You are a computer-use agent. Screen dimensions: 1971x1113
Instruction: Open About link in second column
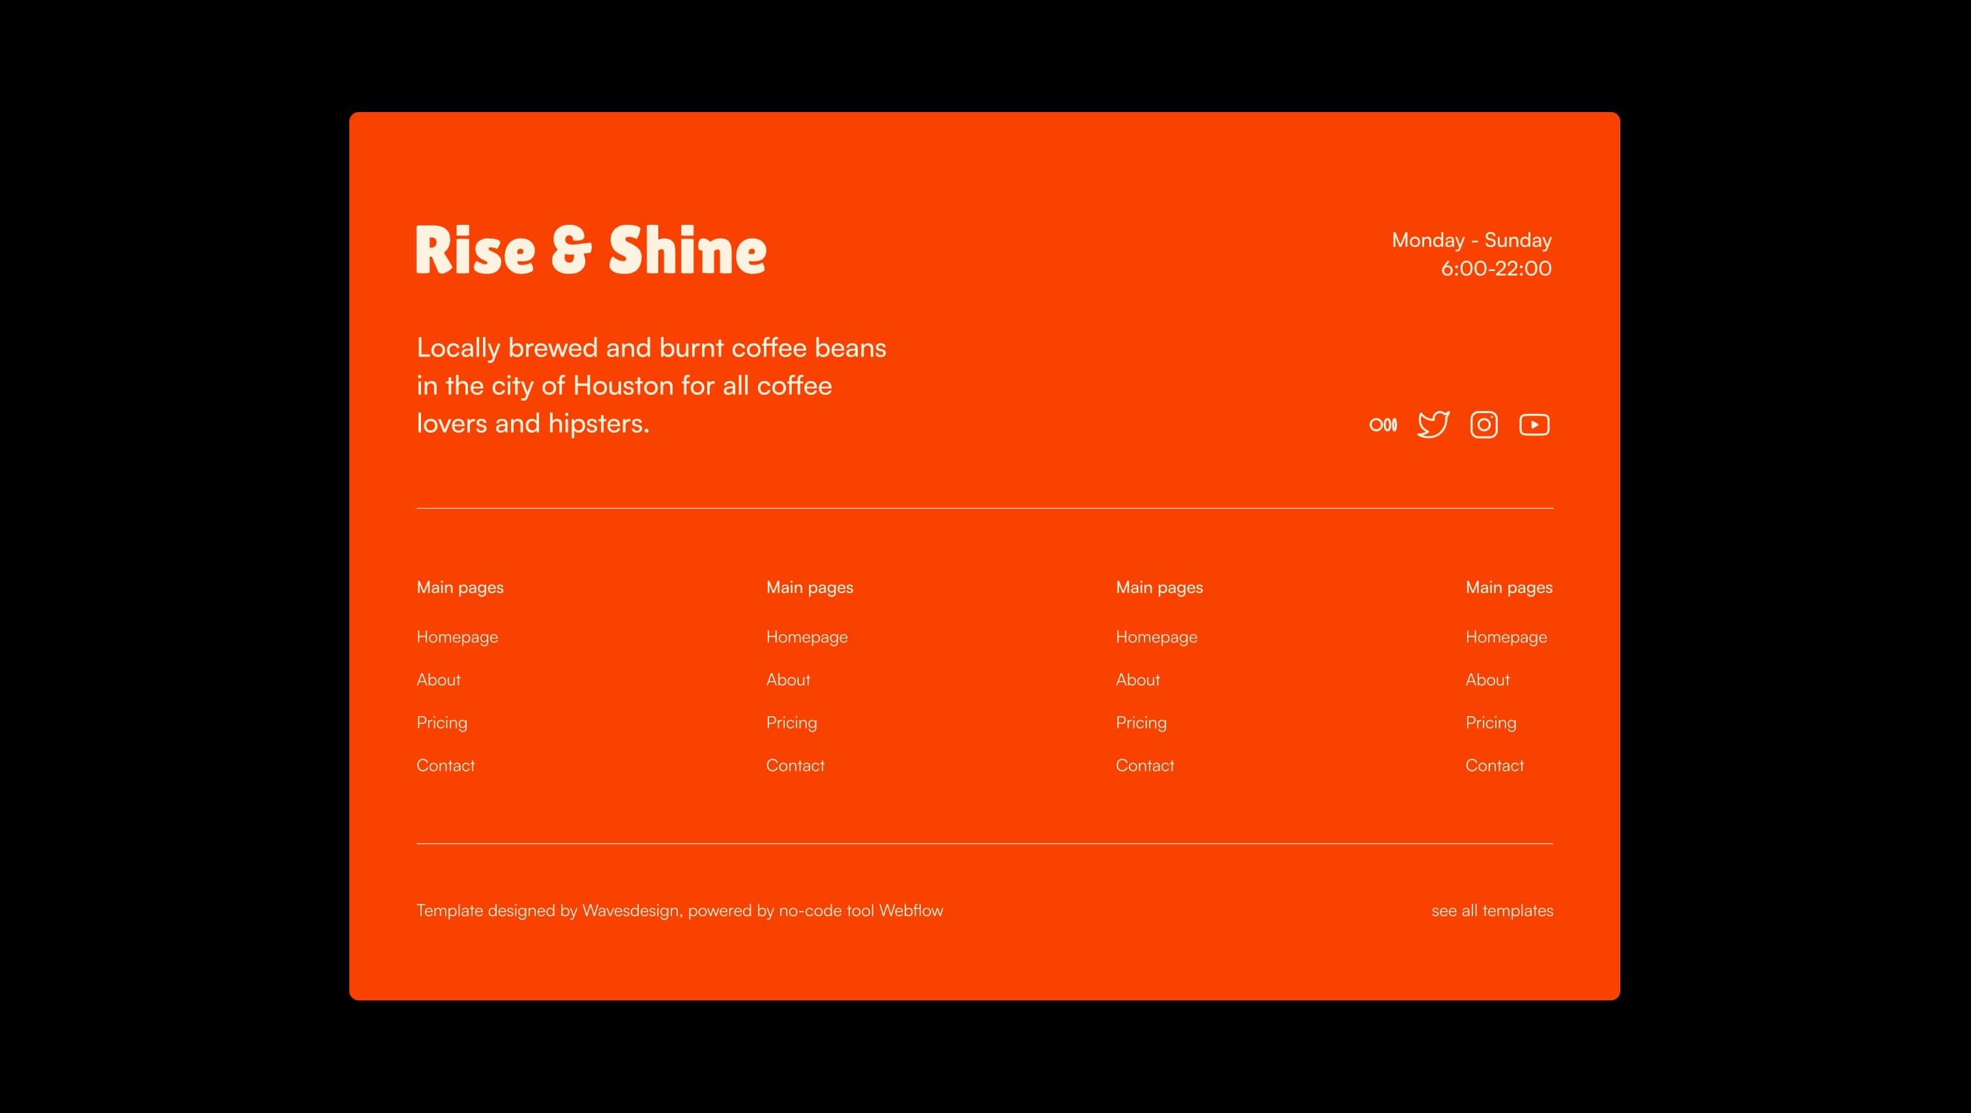[x=788, y=680]
